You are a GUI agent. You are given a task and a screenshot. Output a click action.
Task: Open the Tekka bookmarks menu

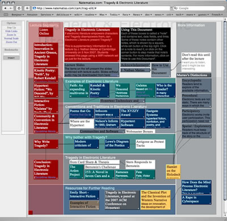pyautogui.click(x=115, y=15)
